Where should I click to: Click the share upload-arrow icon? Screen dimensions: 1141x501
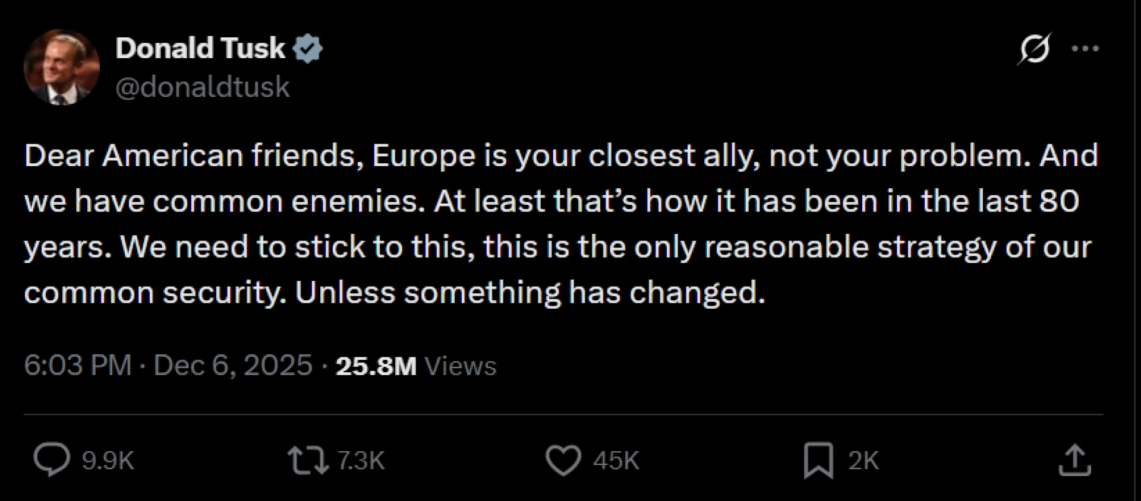coord(1075,461)
